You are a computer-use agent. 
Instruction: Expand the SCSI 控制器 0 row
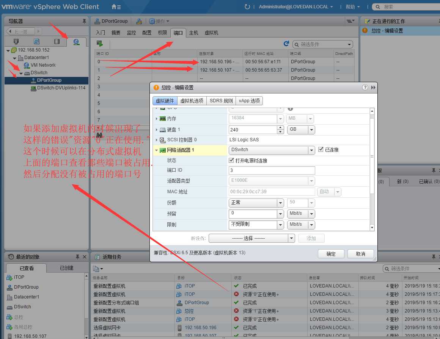tap(156, 139)
